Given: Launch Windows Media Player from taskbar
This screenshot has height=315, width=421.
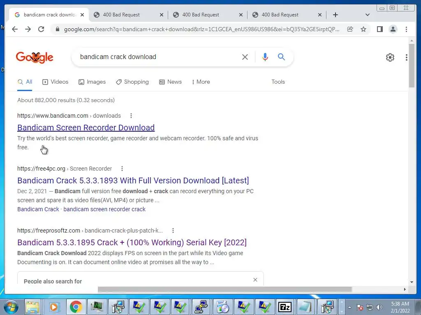Looking at the screenshot, I should coord(54,307).
